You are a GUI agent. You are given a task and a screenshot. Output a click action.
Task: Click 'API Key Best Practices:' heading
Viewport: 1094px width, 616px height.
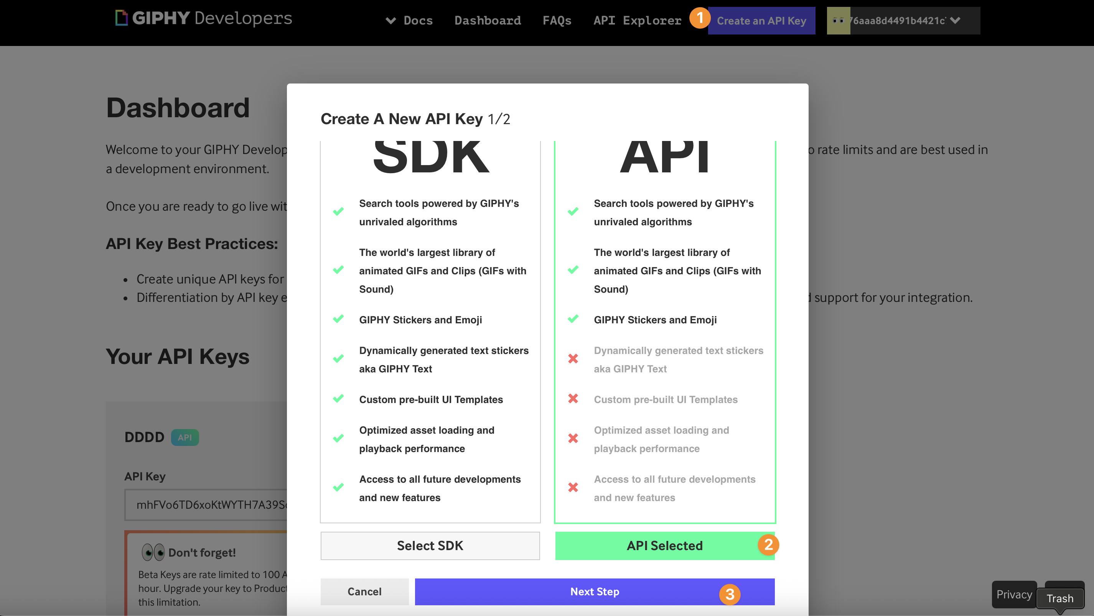coord(192,244)
